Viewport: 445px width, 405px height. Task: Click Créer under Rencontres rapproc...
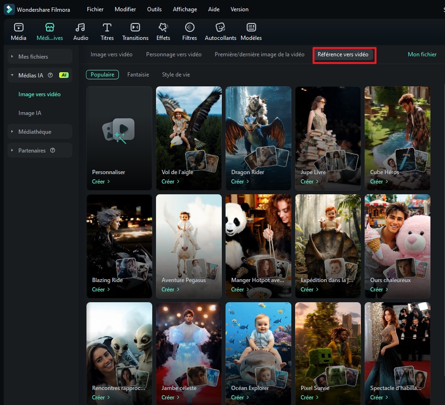pyautogui.click(x=101, y=397)
